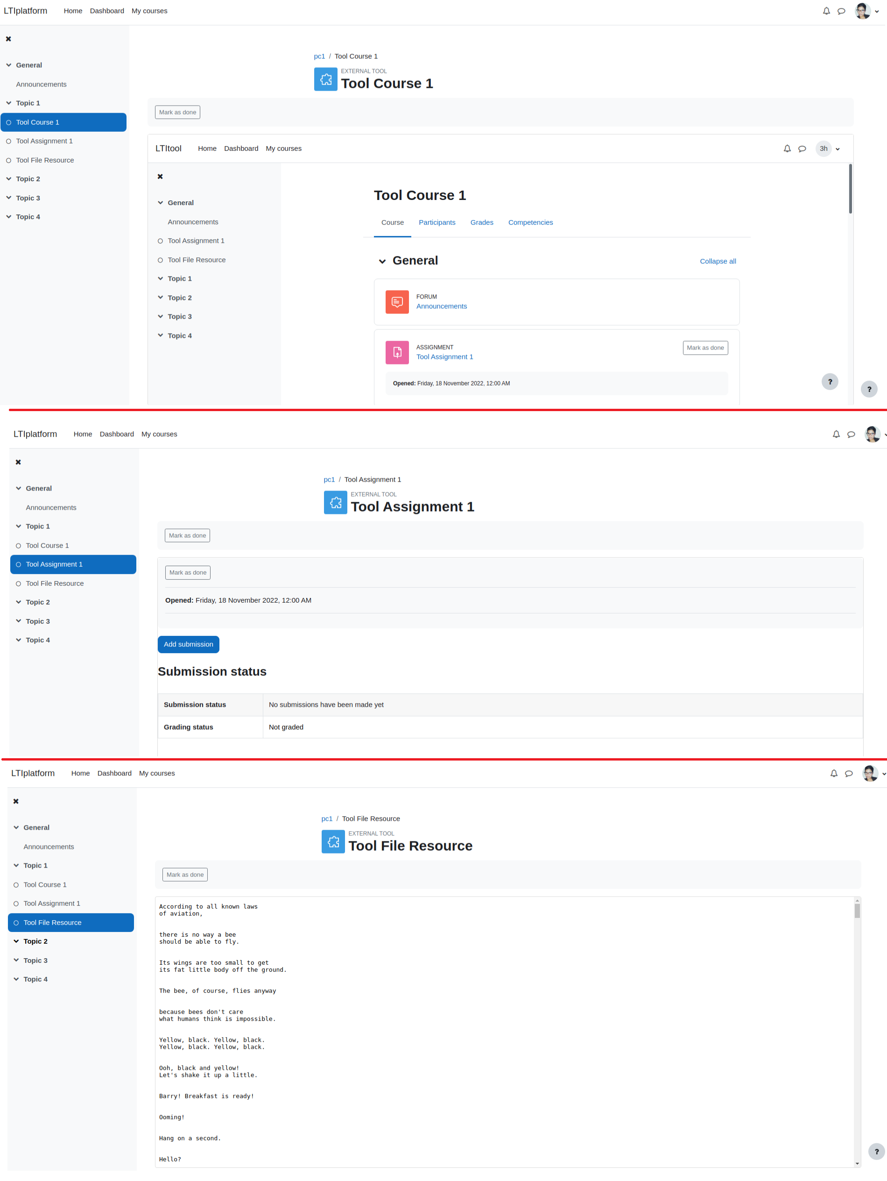Click scroll-down arrow of file text frame
The width and height of the screenshot is (887, 1181).
click(x=857, y=1163)
